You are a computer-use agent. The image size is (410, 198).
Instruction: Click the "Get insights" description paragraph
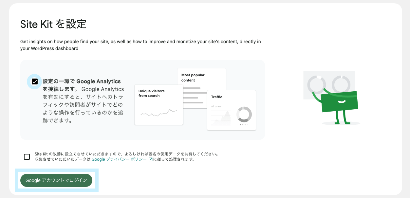[x=140, y=45]
